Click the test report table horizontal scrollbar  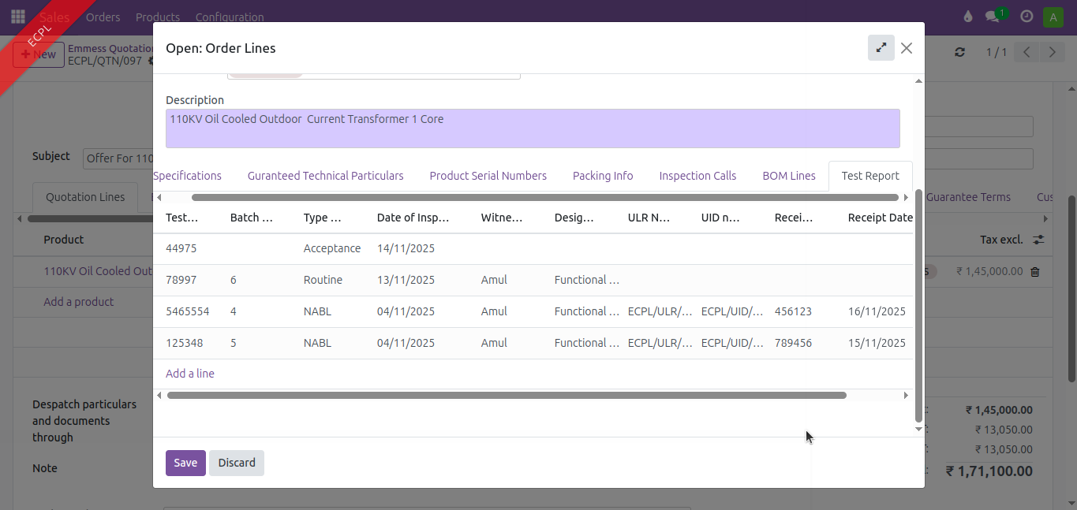point(506,395)
